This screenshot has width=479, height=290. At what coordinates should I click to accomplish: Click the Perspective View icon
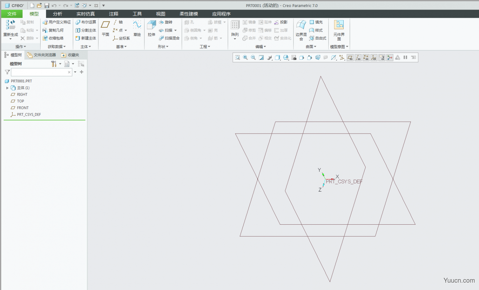click(x=318, y=58)
